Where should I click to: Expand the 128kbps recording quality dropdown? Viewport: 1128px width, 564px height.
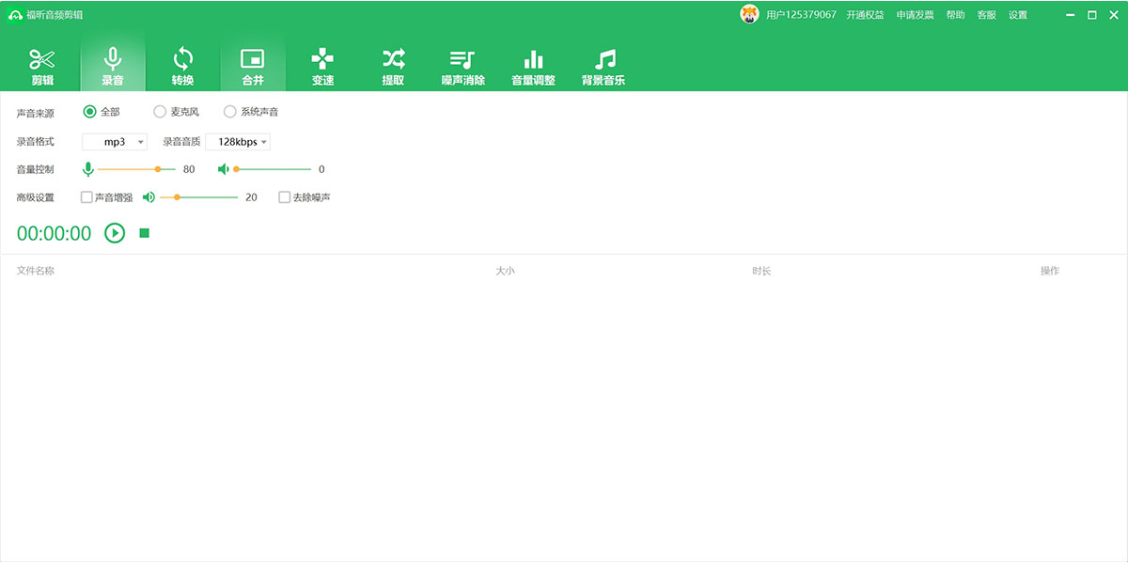pyautogui.click(x=238, y=142)
